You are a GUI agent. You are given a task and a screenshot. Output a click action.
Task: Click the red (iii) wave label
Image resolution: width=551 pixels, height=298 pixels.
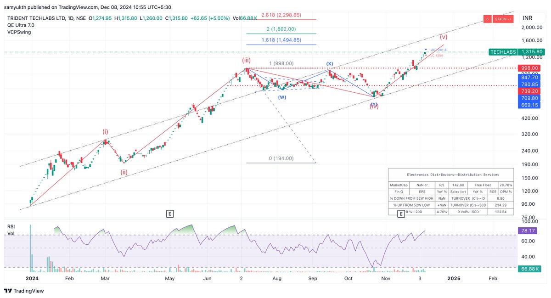coord(247,60)
